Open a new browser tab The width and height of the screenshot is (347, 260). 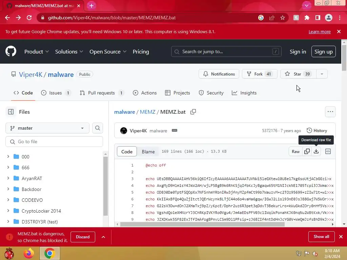click(x=91, y=6)
